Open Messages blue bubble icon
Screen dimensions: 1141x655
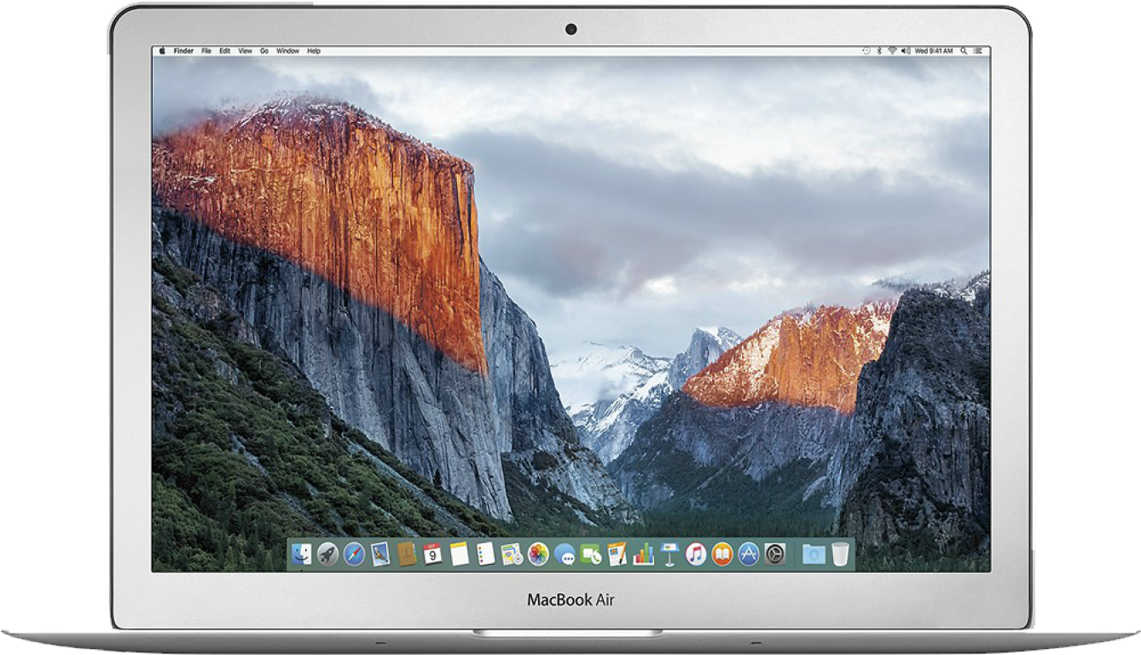565,554
